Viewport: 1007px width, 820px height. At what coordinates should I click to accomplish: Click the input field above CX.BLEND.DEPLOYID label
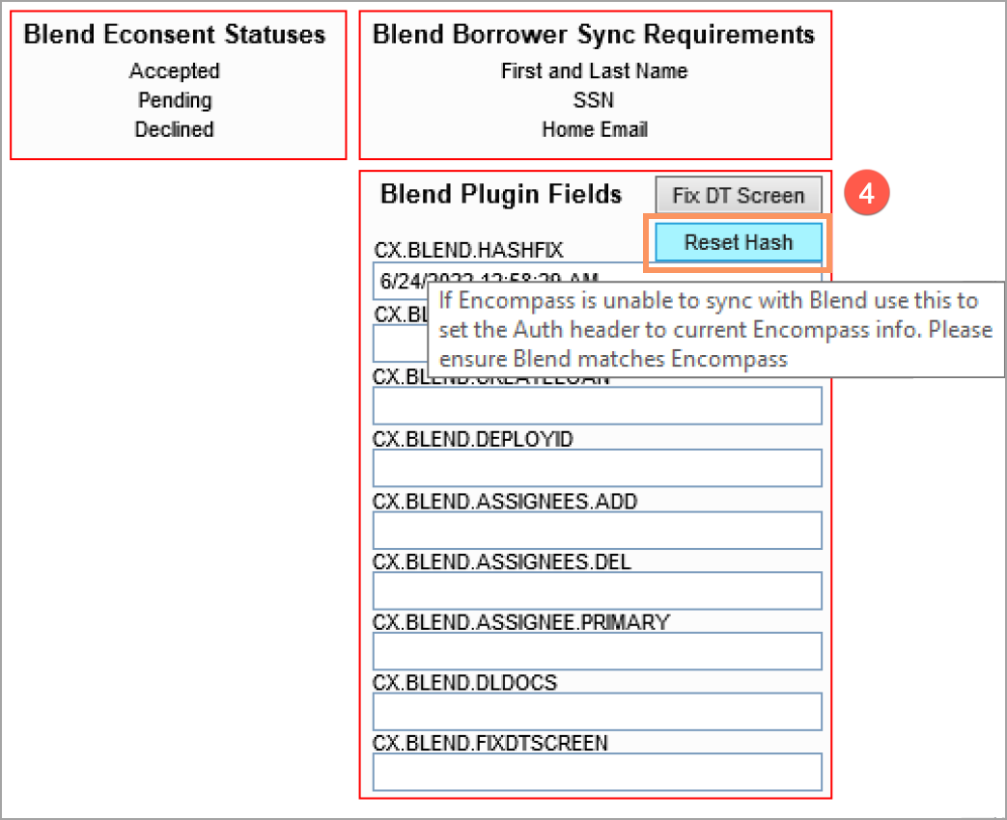598,405
